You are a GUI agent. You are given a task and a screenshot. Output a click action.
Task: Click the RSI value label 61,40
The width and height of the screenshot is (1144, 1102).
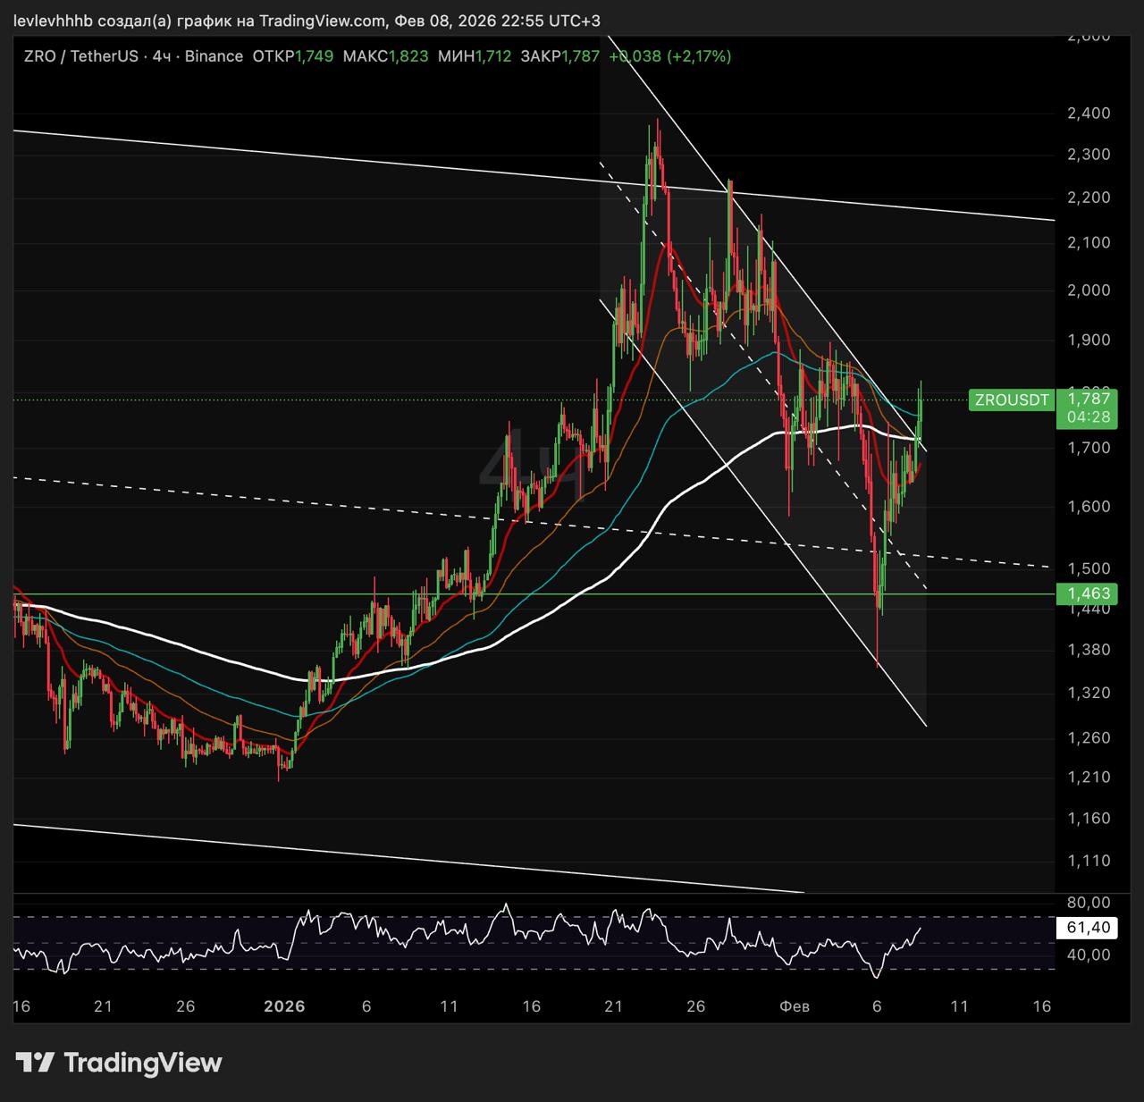tap(1087, 928)
